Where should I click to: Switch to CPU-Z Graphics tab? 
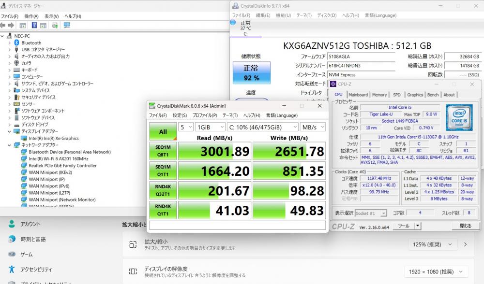click(415, 95)
